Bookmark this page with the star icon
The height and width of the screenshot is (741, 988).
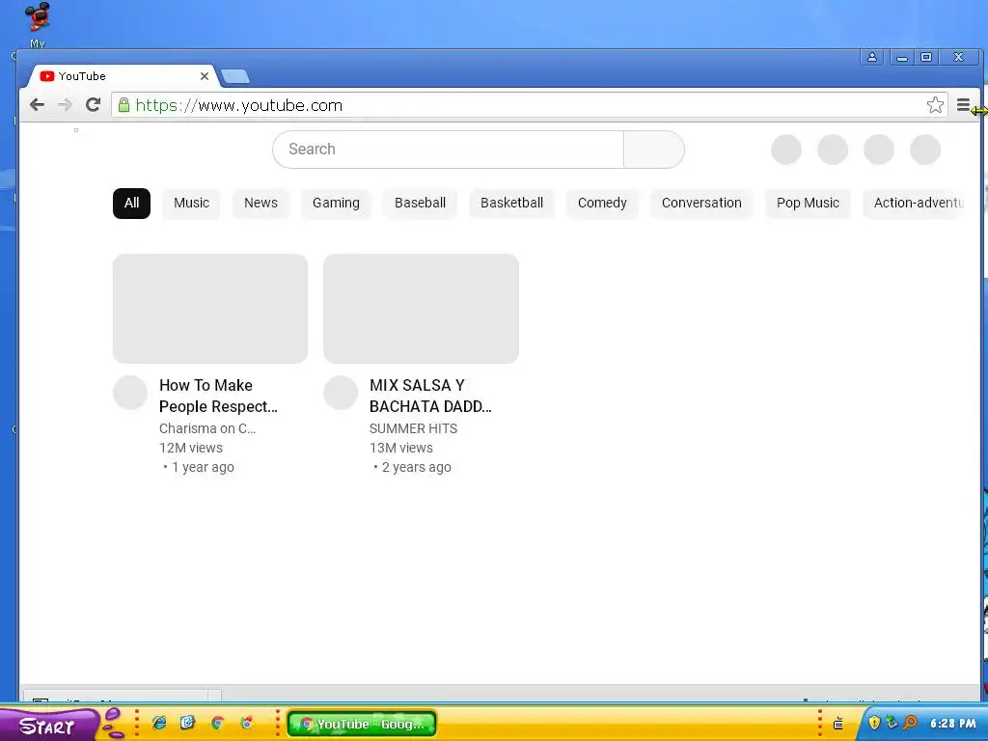click(x=935, y=104)
